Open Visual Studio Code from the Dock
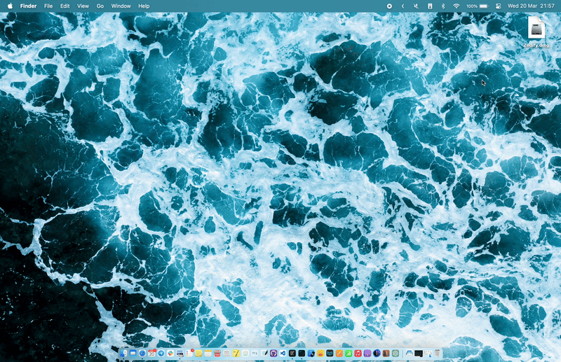This screenshot has width=561, height=362. click(283, 354)
